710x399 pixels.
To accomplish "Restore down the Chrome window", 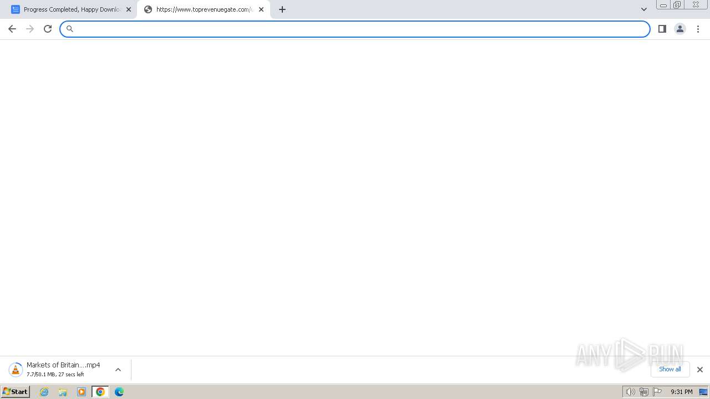I will [677, 5].
